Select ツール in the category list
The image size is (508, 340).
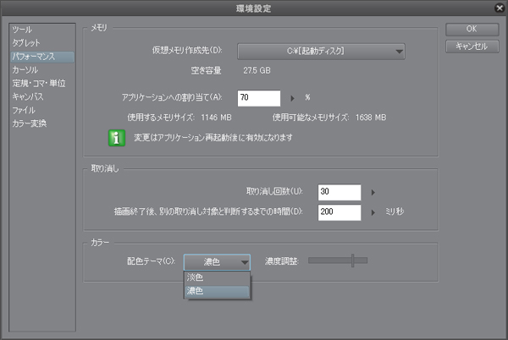(23, 30)
